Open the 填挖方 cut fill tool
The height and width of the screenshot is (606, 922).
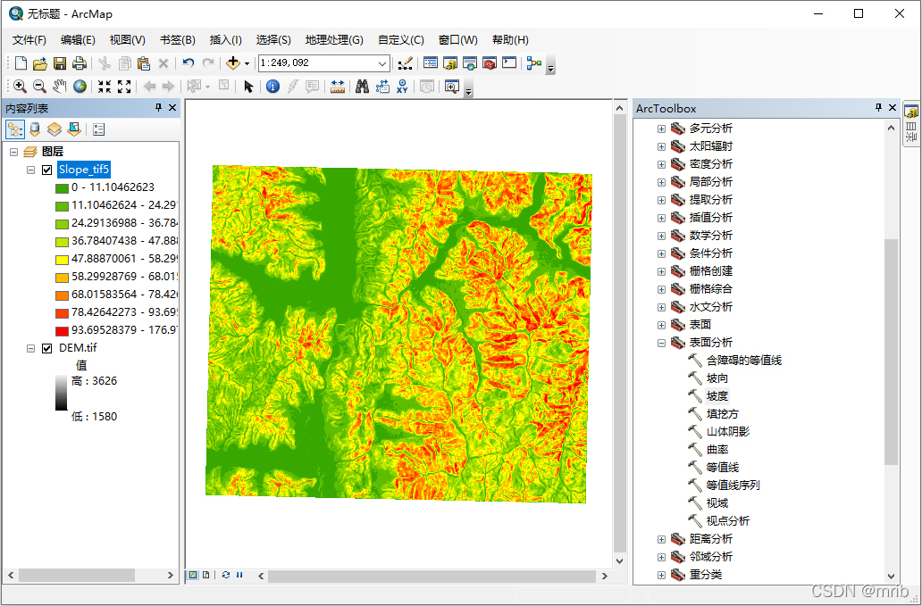tap(723, 414)
